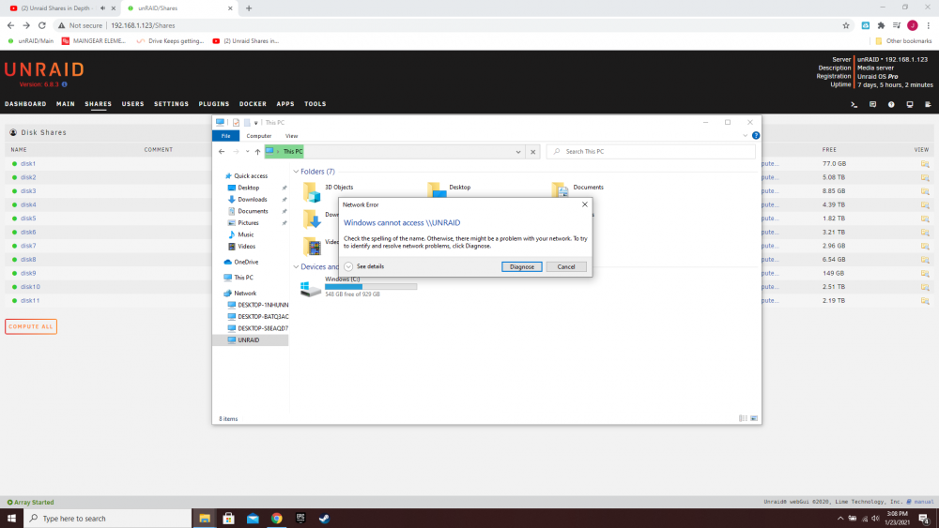The image size is (939, 528).
Task: Open the Unraid terminal icon in header
Action: tap(854, 104)
